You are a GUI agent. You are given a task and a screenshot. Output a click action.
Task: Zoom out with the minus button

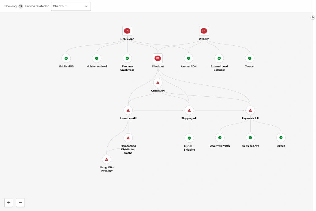tap(20, 202)
